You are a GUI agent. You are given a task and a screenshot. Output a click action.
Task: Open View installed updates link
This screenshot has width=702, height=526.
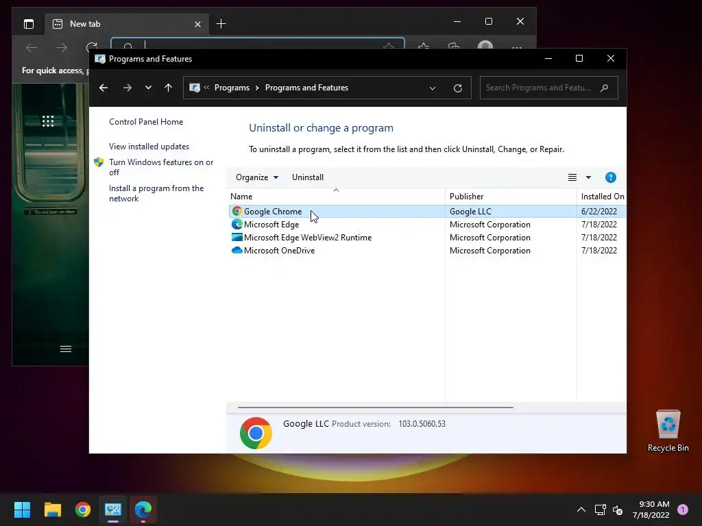coord(149,147)
